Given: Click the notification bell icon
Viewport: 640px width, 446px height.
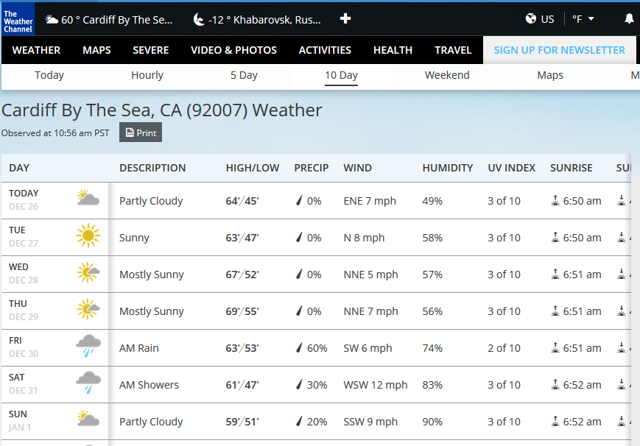Looking at the screenshot, I should coord(629,19).
